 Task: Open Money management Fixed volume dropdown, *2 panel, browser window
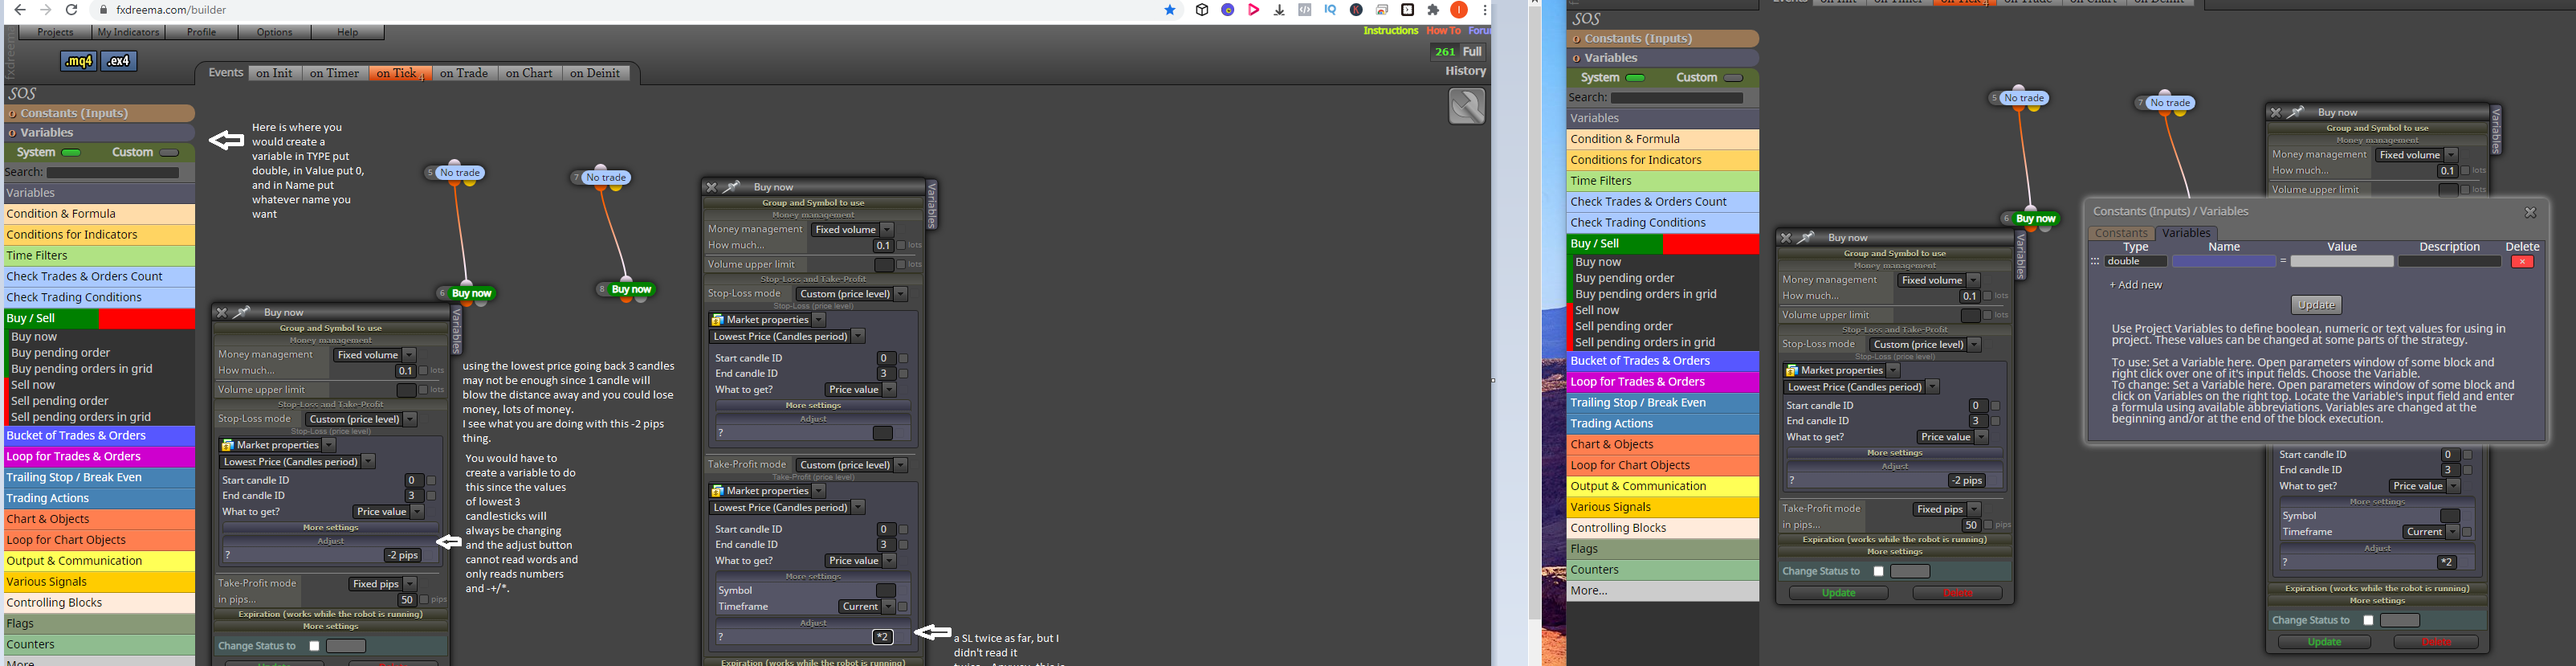click(852, 230)
